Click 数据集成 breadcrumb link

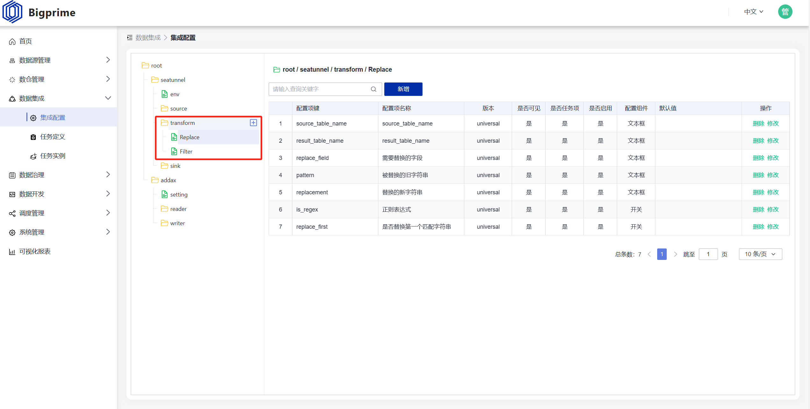click(x=148, y=38)
